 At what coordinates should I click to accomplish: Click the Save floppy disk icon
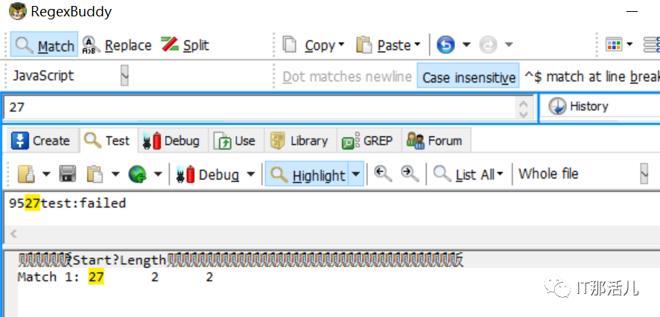(67, 173)
